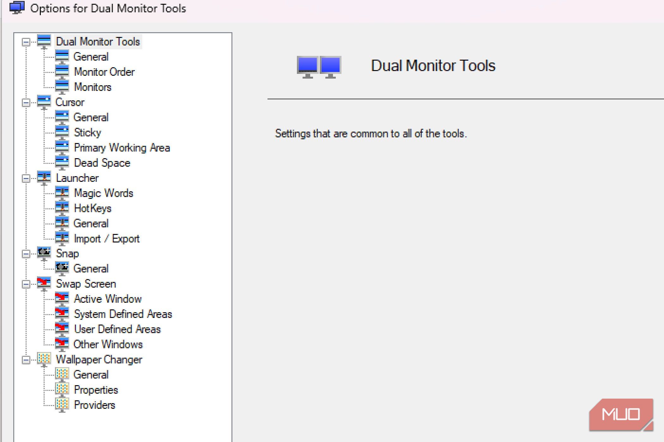
Task: Click the Dead Space icon
Action: click(x=62, y=163)
